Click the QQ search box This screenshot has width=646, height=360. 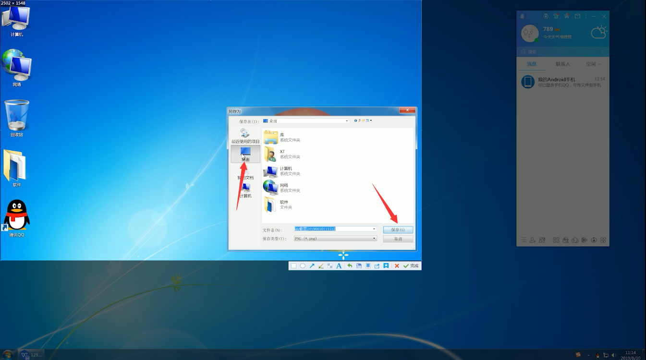(562, 52)
